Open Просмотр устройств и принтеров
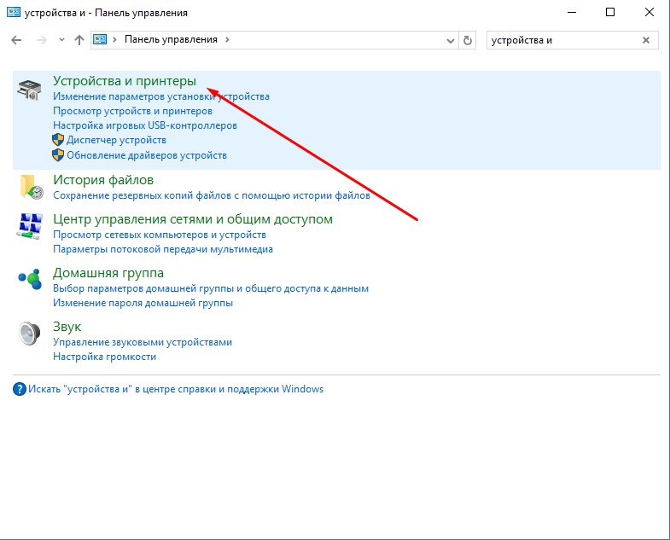Image resolution: width=670 pixels, height=540 pixels. pos(132,111)
